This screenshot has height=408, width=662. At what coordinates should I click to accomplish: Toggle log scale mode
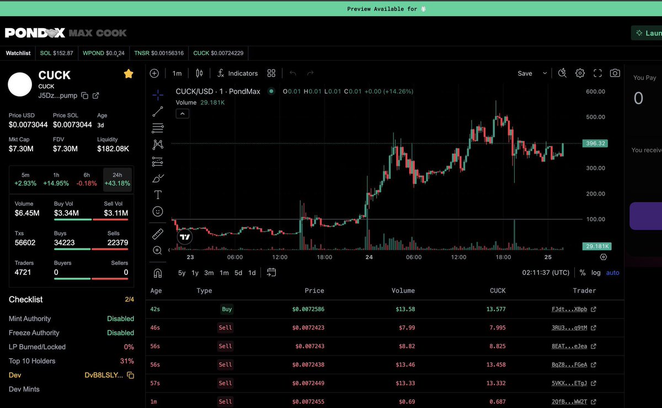(596, 273)
